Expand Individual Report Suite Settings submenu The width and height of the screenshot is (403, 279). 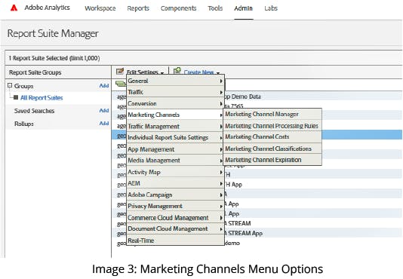click(x=175, y=138)
